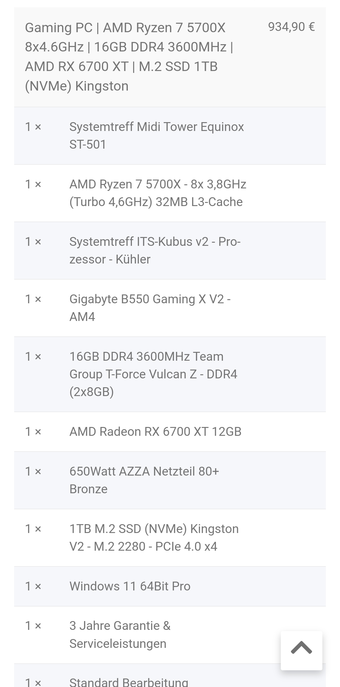
Task: Click the quantity "1 ×" beside the Ryzen CPU
Action: click(33, 184)
